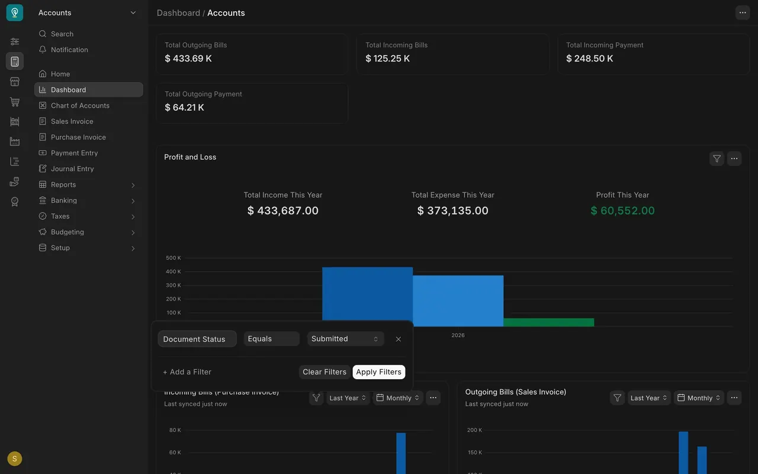Screen dimensions: 758x474
Task: Click the Apply Filters button
Action: coord(379,372)
